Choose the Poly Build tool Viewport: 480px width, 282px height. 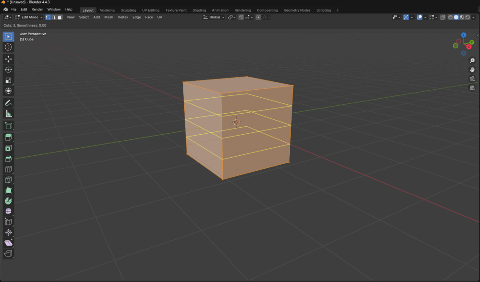click(x=8, y=190)
